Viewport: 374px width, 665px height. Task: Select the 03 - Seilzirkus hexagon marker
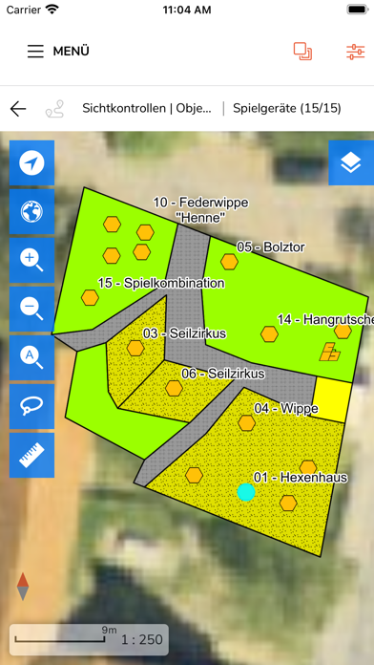[135, 348]
